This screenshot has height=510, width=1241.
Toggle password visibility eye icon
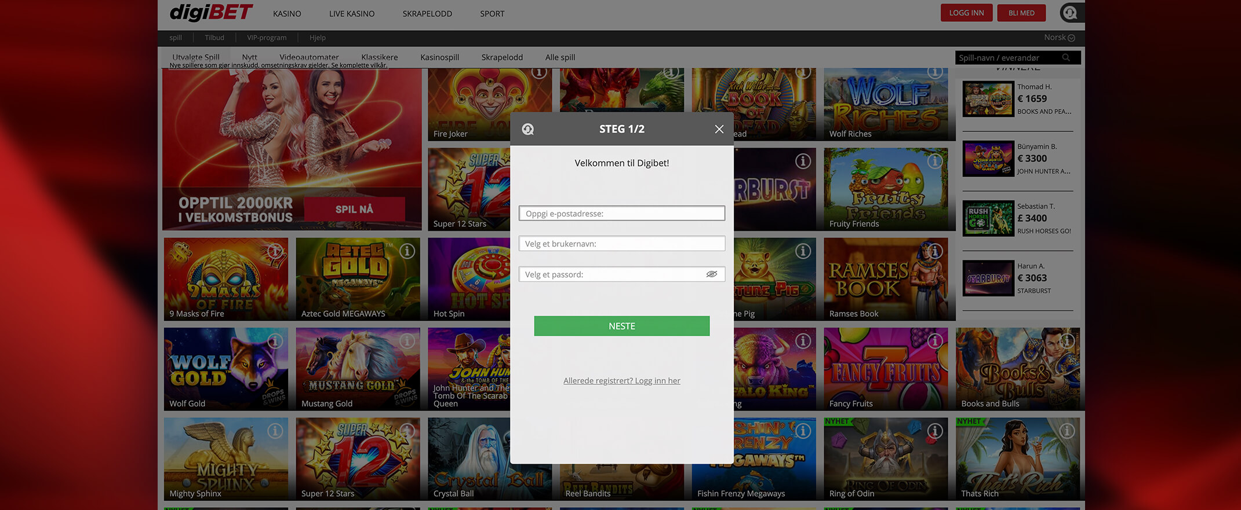coord(712,274)
